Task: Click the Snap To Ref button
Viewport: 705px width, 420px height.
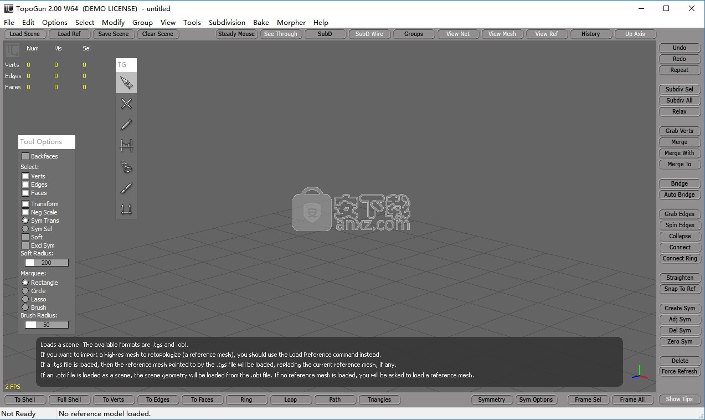Action: point(680,289)
